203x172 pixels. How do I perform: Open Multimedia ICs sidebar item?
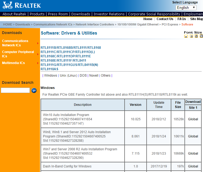[13, 63]
